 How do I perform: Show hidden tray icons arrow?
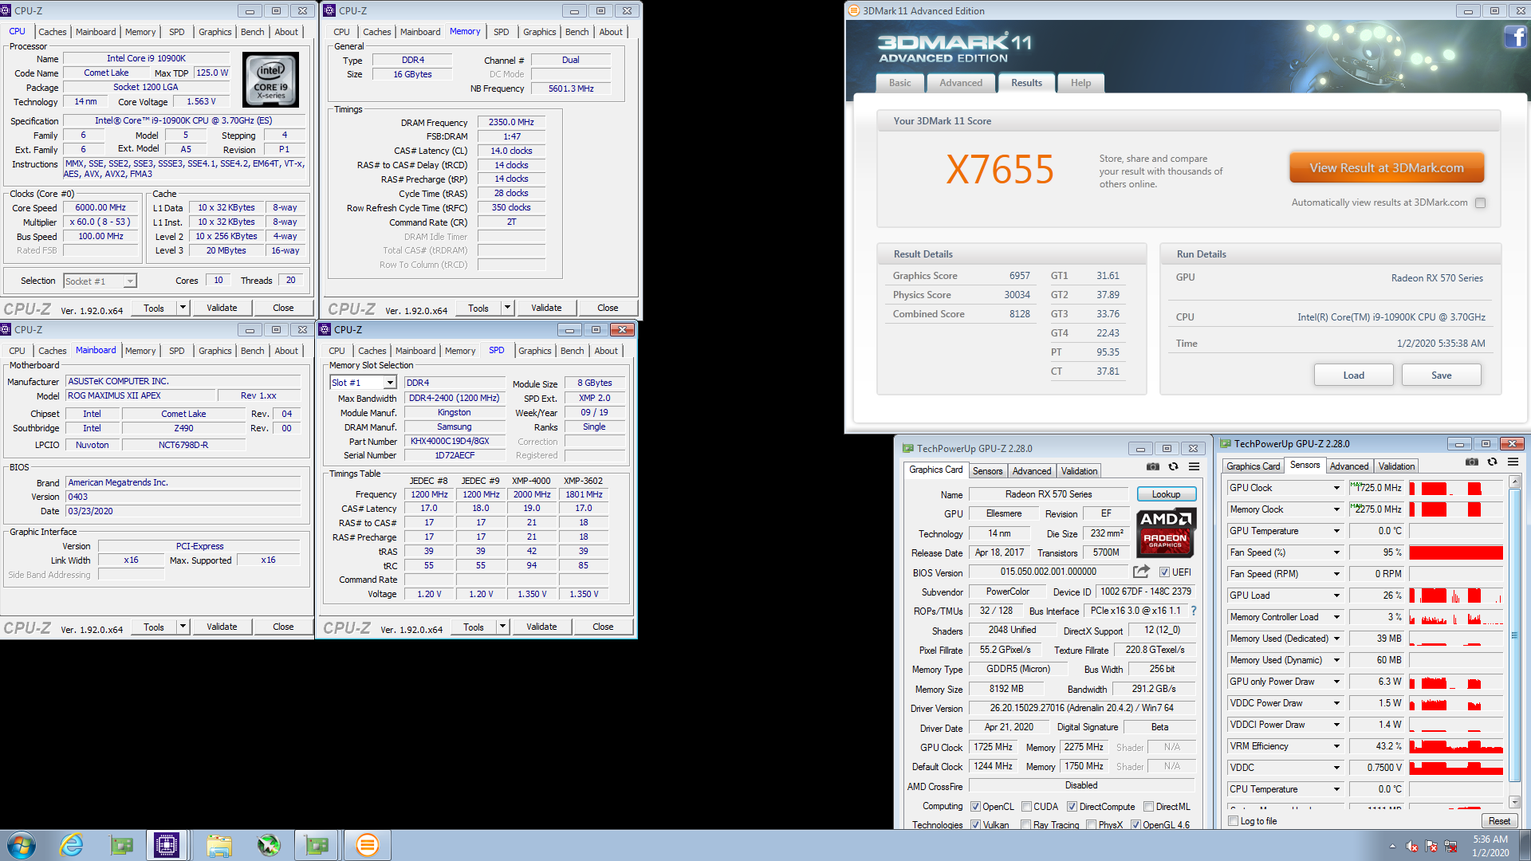(1392, 846)
